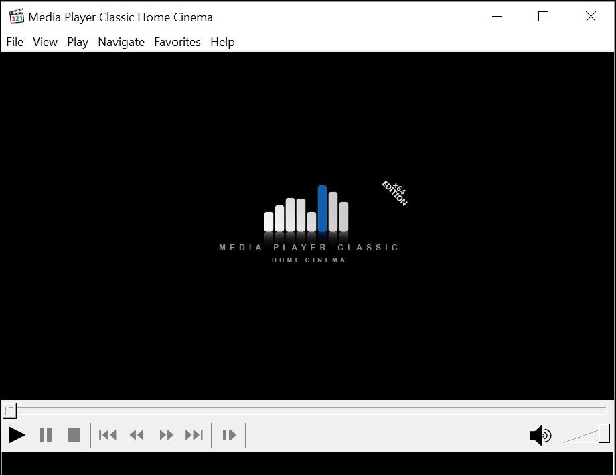Maximize the Media Player Classic window

[543, 17]
